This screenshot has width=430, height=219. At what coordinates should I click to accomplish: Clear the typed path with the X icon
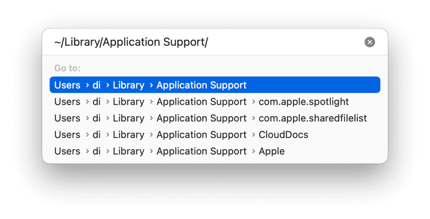[370, 42]
